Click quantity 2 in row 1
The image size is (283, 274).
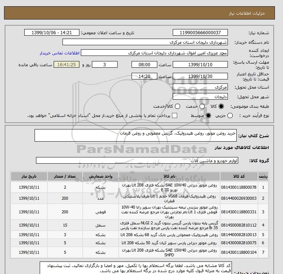click(x=65, y=187)
